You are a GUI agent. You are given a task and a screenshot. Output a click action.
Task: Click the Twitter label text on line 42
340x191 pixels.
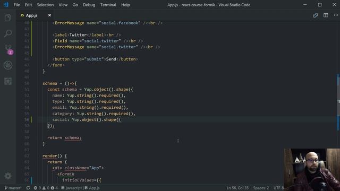(78, 35)
